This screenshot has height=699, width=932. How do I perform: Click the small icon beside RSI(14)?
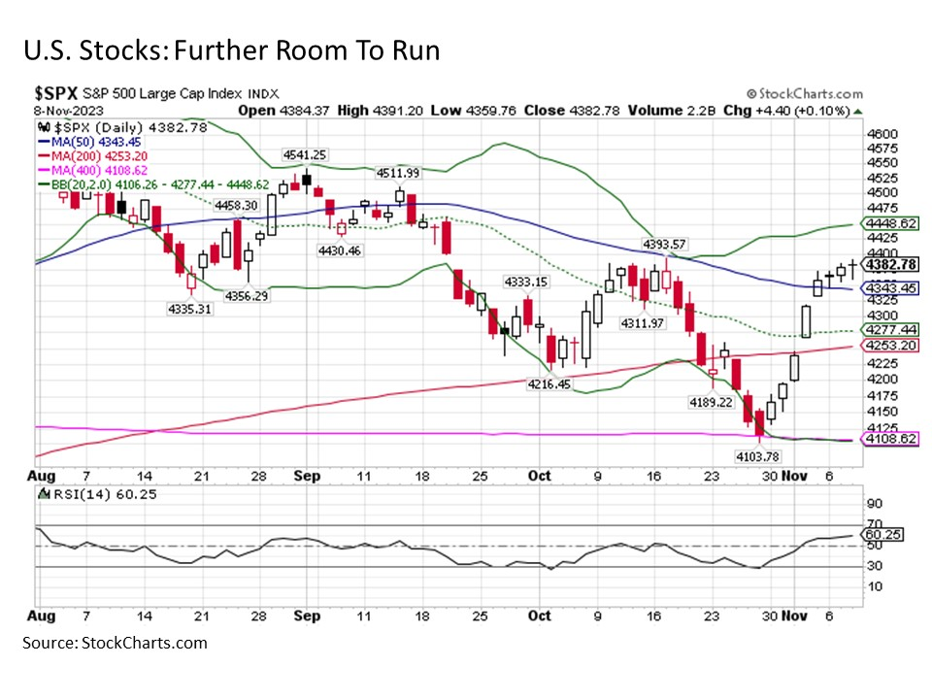click(x=43, y=494)
